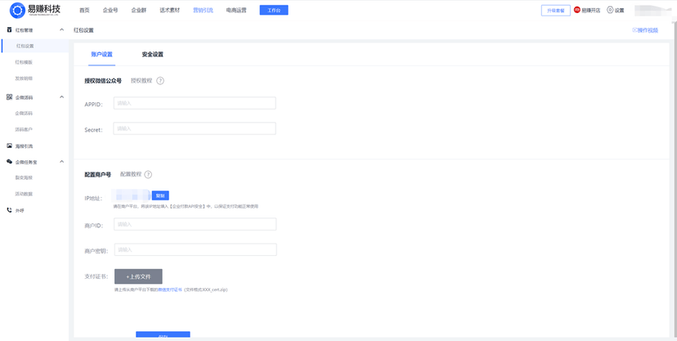Select 电商运营 in the top navigation
Image resolution: width=677 pixels, height=341 pixels.
point(236,11)
